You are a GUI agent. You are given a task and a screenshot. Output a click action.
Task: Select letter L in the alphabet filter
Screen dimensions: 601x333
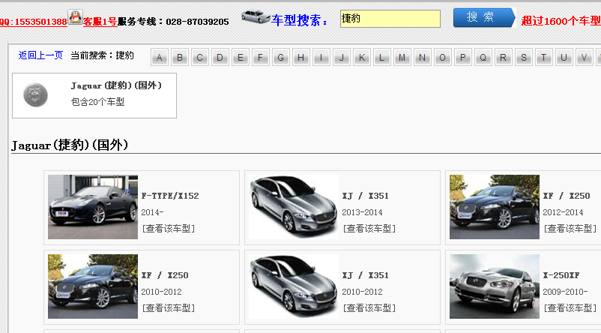[381, 57]
